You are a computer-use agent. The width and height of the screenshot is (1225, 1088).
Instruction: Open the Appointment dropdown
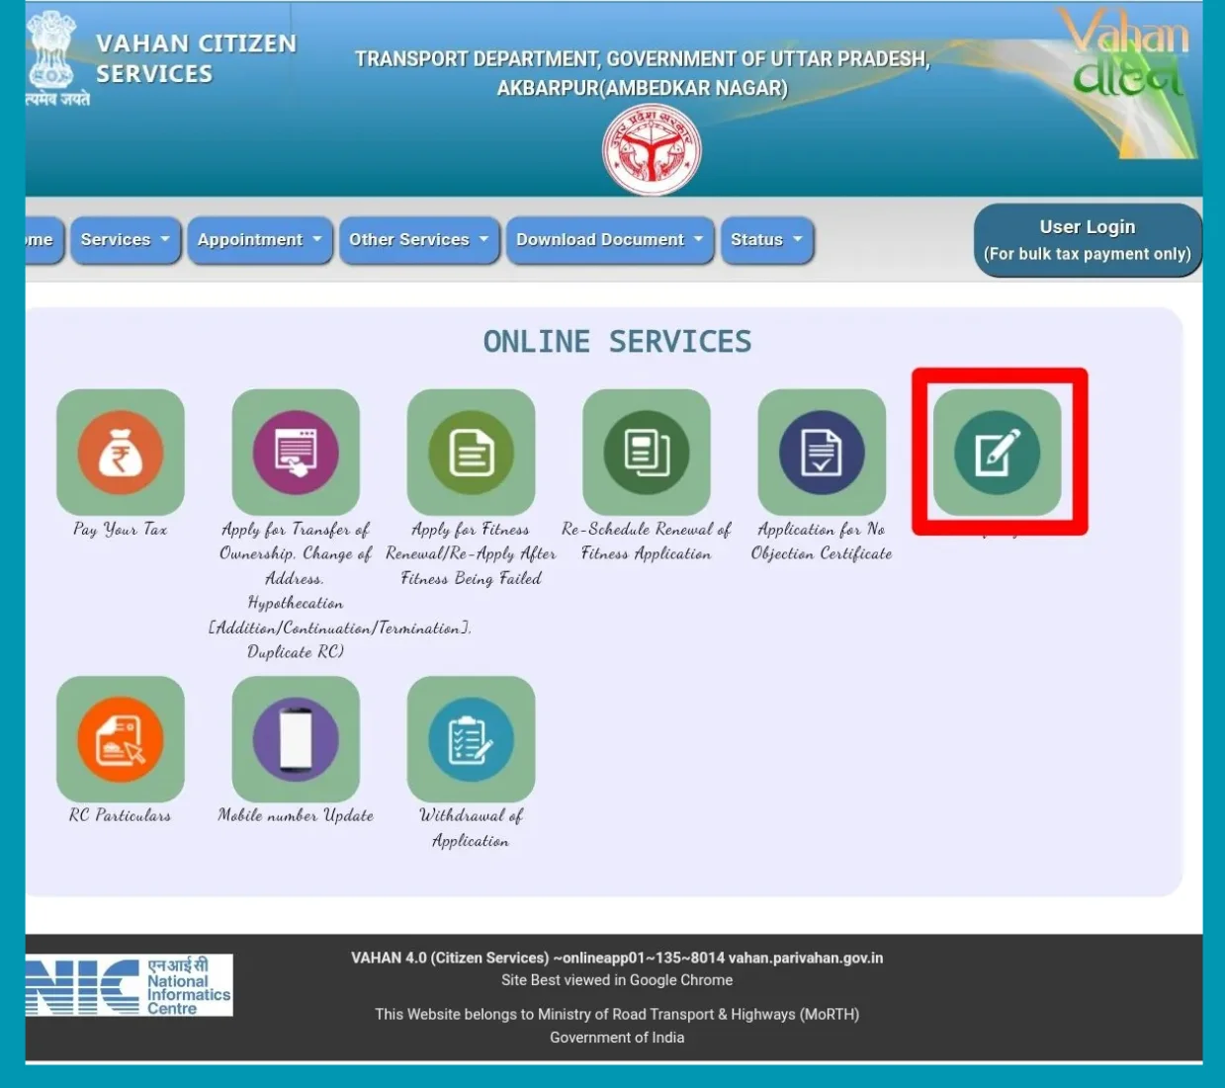pos(259,240)
